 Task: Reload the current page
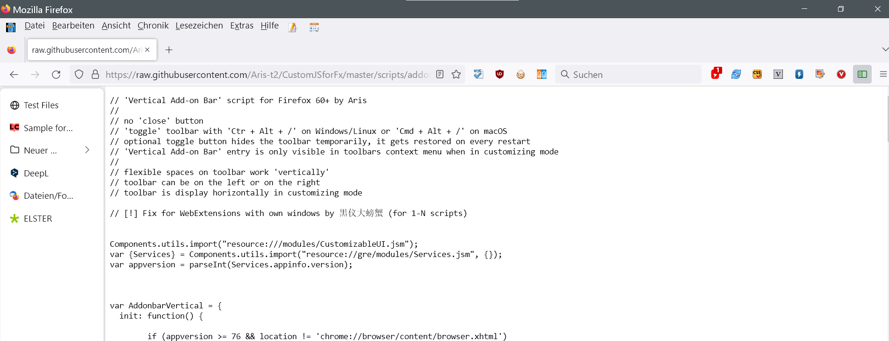tap(56, 75)
